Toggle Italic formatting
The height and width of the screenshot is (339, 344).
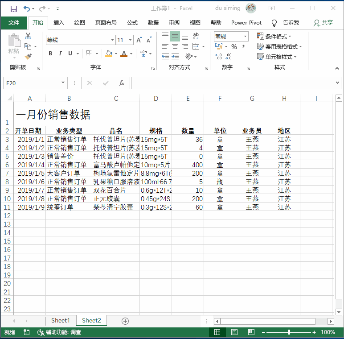pyautogui.click(x=60, y=54)
